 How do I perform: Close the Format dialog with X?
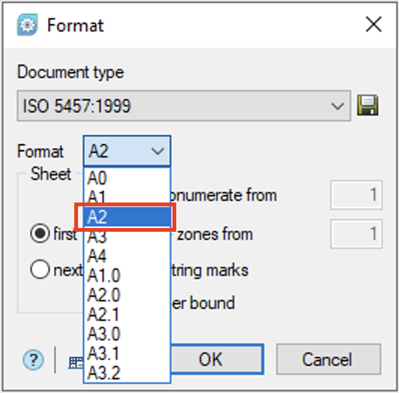coord(373,25)
